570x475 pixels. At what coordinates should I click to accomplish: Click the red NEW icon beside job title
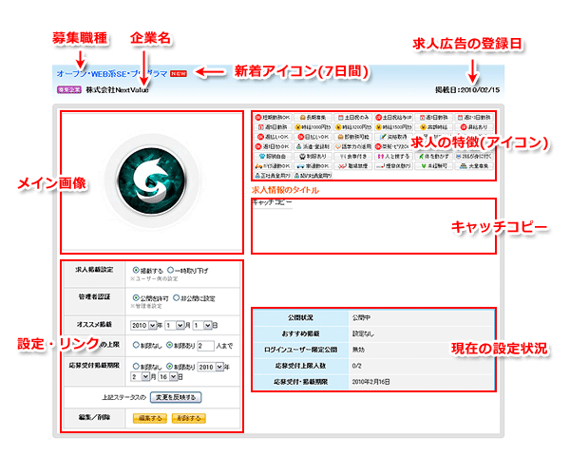coord(180,73)
